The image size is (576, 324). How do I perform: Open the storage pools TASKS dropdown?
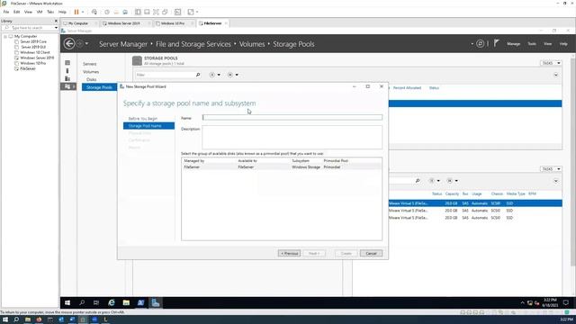coord(551,63)
